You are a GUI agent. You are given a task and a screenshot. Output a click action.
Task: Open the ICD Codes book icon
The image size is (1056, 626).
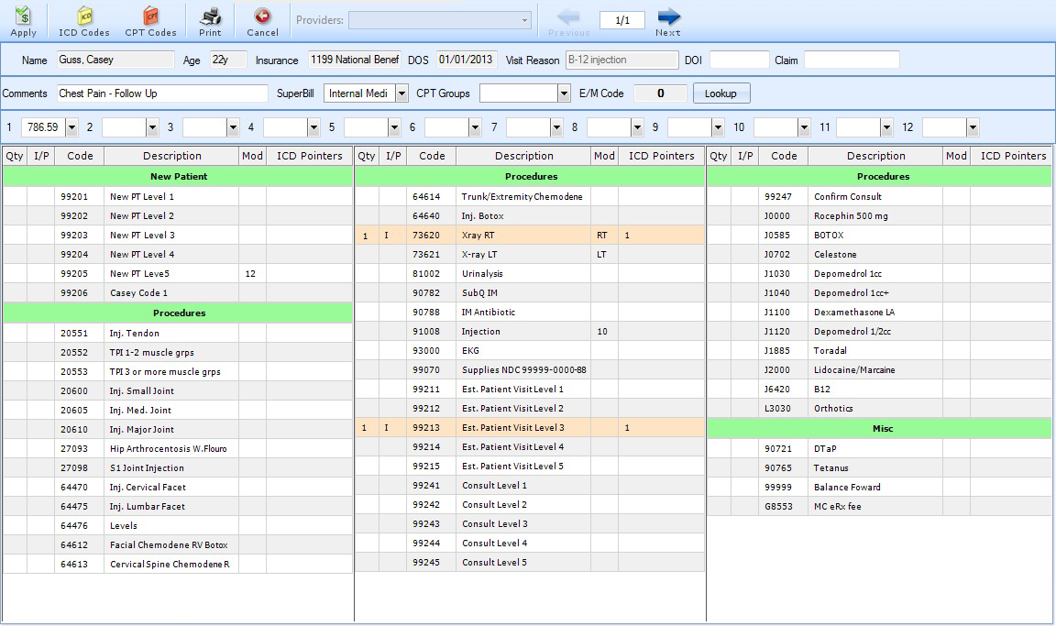click(x=84, y=16)
